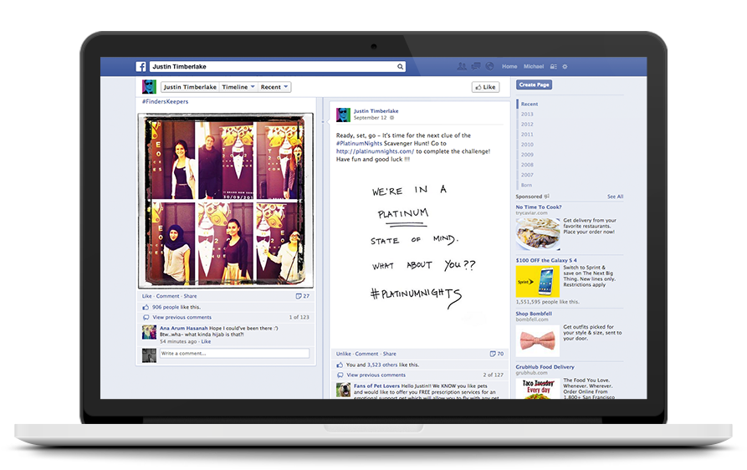
Task: Click thumbs-up icon beside 906 people
Action: (x=146, y=307)
